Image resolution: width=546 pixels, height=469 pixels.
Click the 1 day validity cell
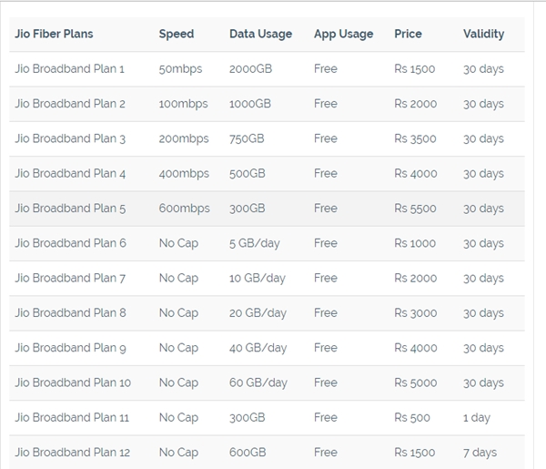[476, 417]
